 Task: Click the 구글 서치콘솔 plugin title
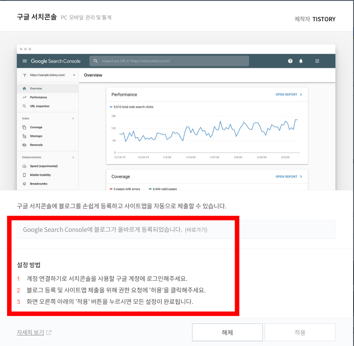pyautogui.click(x=37, y=17)
